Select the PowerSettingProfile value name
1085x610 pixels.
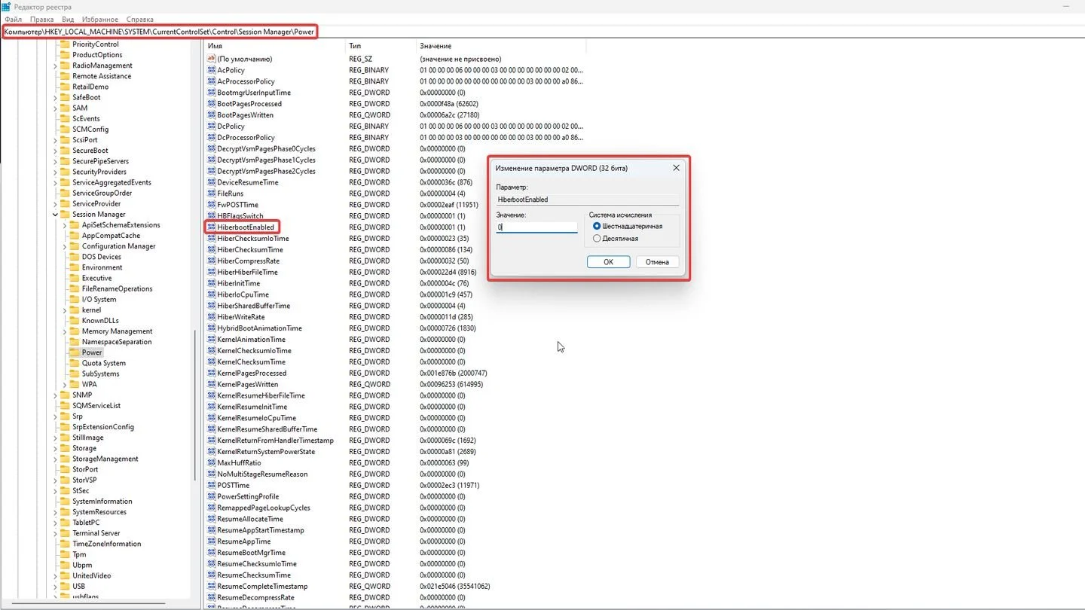[x=248, y=497]
